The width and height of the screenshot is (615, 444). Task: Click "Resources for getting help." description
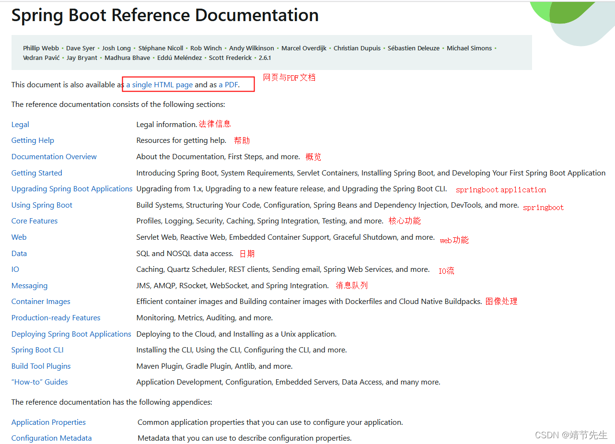(x=181, y=140)
